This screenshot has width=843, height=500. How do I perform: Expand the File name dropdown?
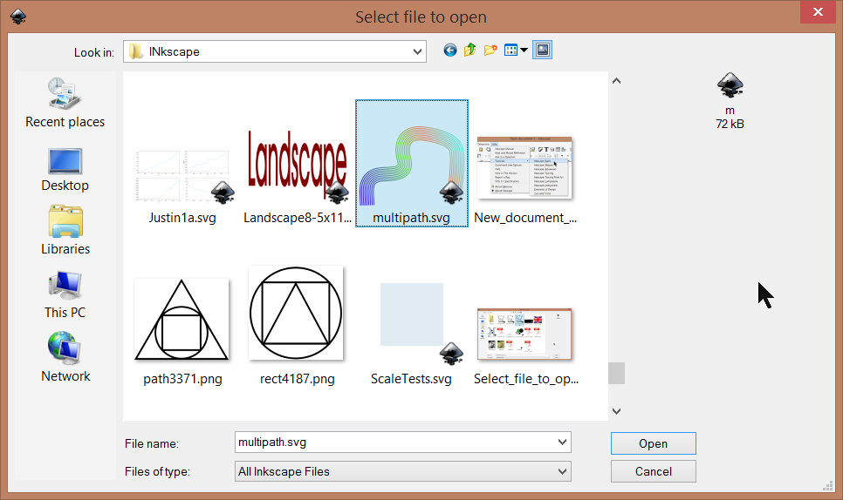click(562, 443)
